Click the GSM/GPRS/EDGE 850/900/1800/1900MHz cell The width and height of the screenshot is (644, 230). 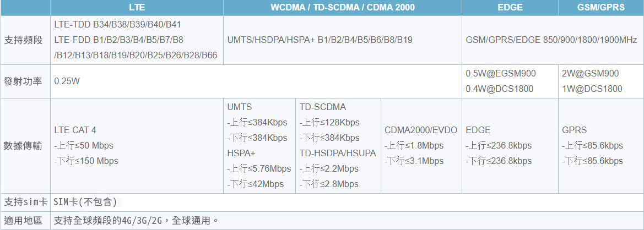(x=551, y=40)
